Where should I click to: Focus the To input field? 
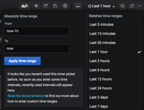37,48
